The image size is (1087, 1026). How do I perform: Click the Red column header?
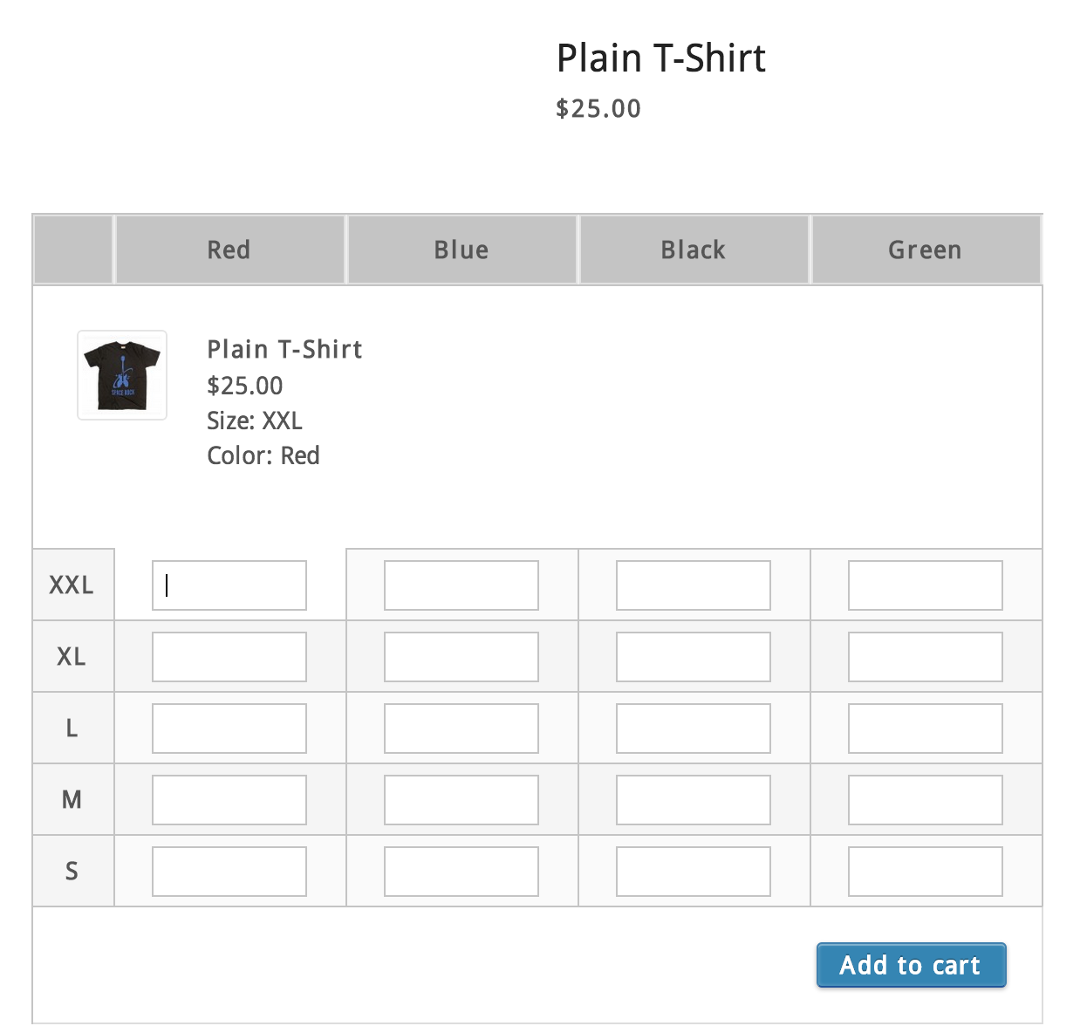click(229, 250)
